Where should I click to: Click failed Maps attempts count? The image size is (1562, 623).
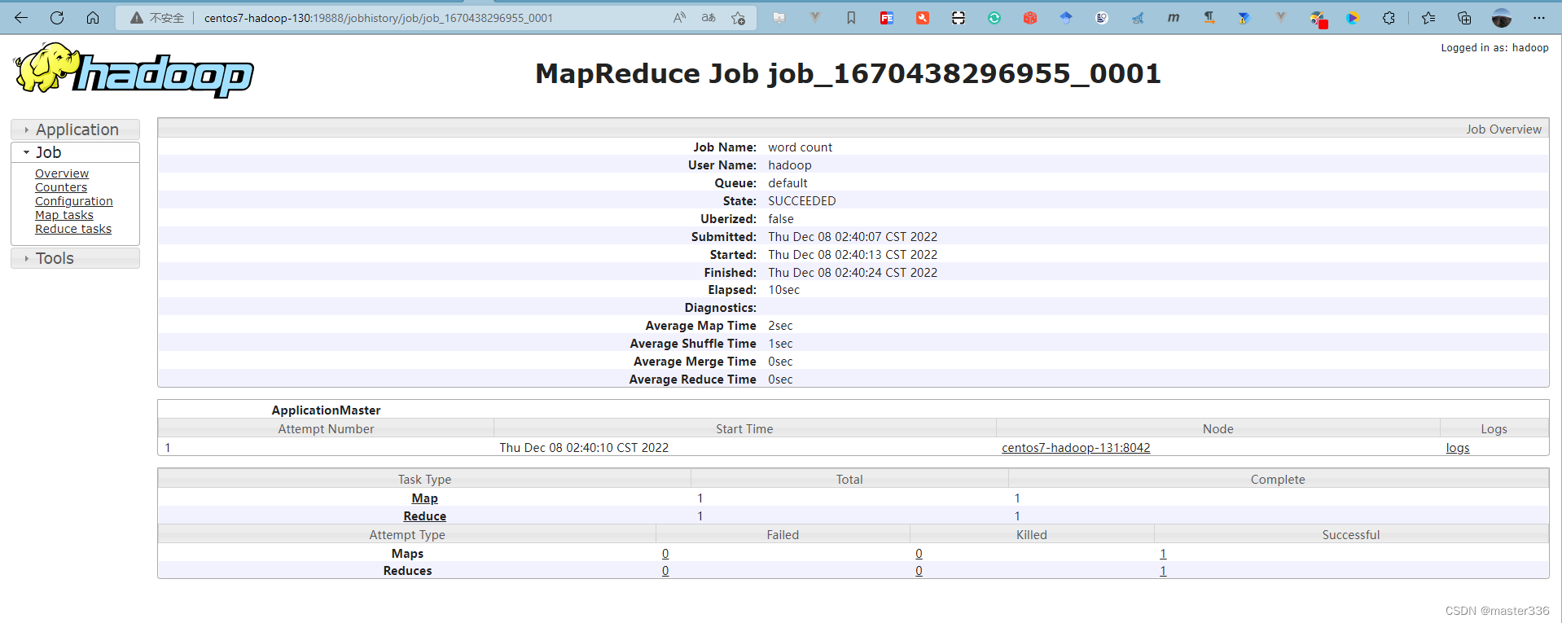click(665, 554)
